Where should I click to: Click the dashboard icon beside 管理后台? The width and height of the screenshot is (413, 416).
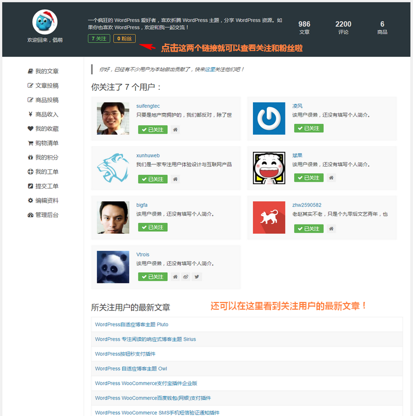30,215
